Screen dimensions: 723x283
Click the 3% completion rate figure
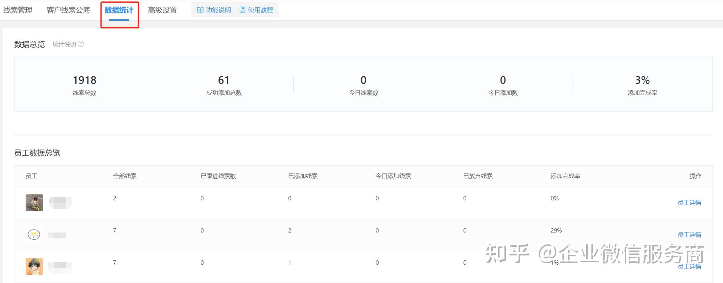pos(642,80)
